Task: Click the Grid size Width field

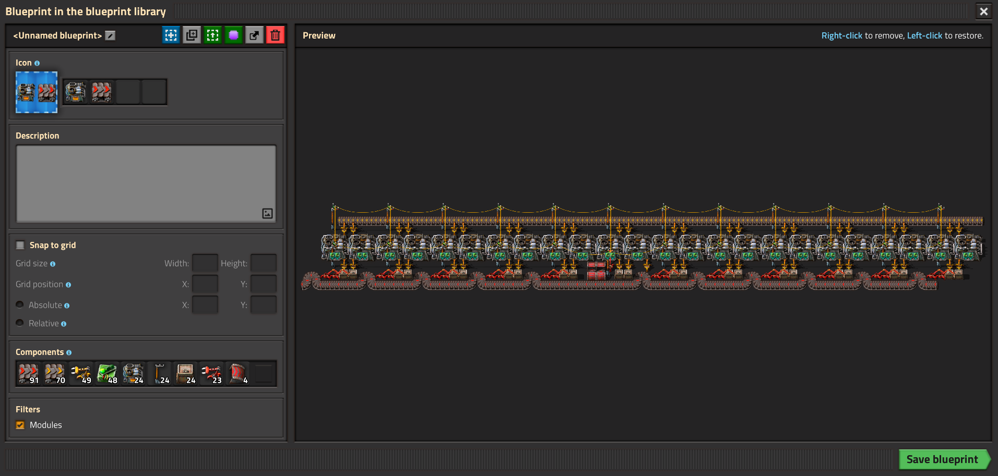Action: point(205,263)
